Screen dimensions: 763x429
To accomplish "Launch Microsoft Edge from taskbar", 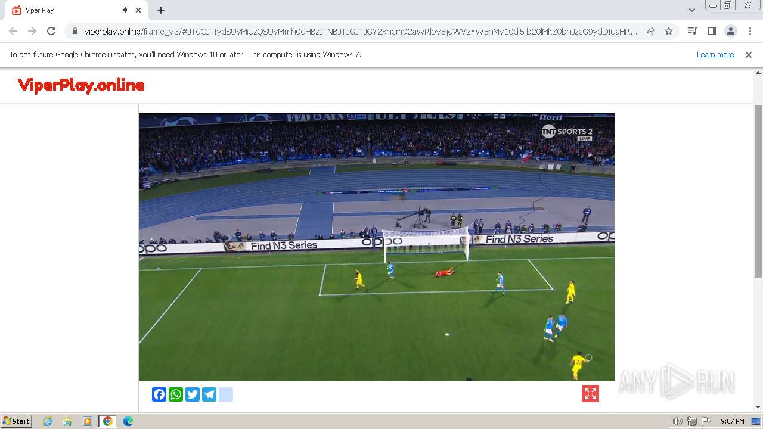I will [x=128, y=421].
